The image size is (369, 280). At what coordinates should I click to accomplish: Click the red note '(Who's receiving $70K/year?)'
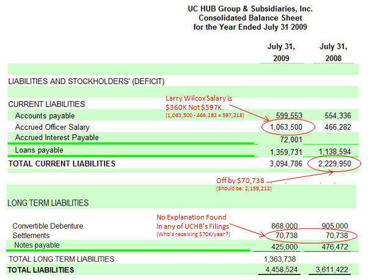tap(193, 234)
